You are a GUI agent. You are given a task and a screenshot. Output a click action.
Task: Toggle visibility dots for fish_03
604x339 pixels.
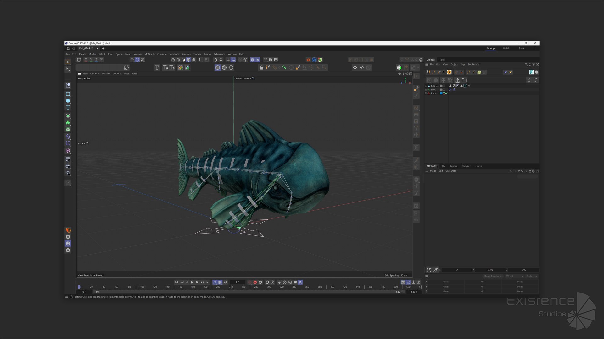pos(444,86)
